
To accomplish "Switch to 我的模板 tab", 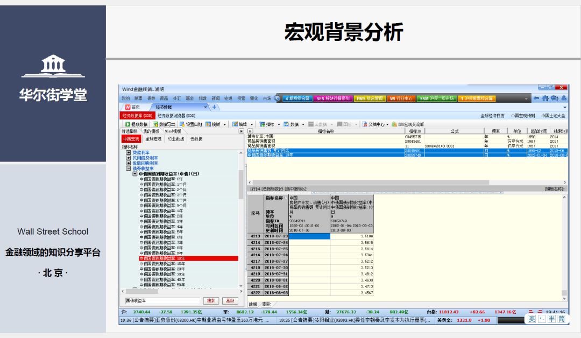I will (x=151, y=131).
